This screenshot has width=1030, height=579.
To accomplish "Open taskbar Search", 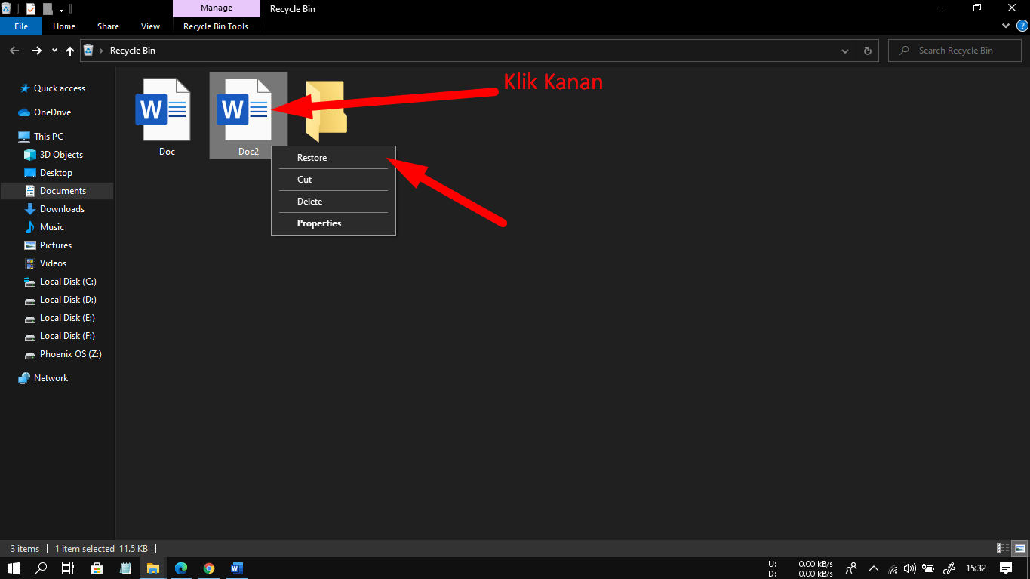I will point(41,568).
